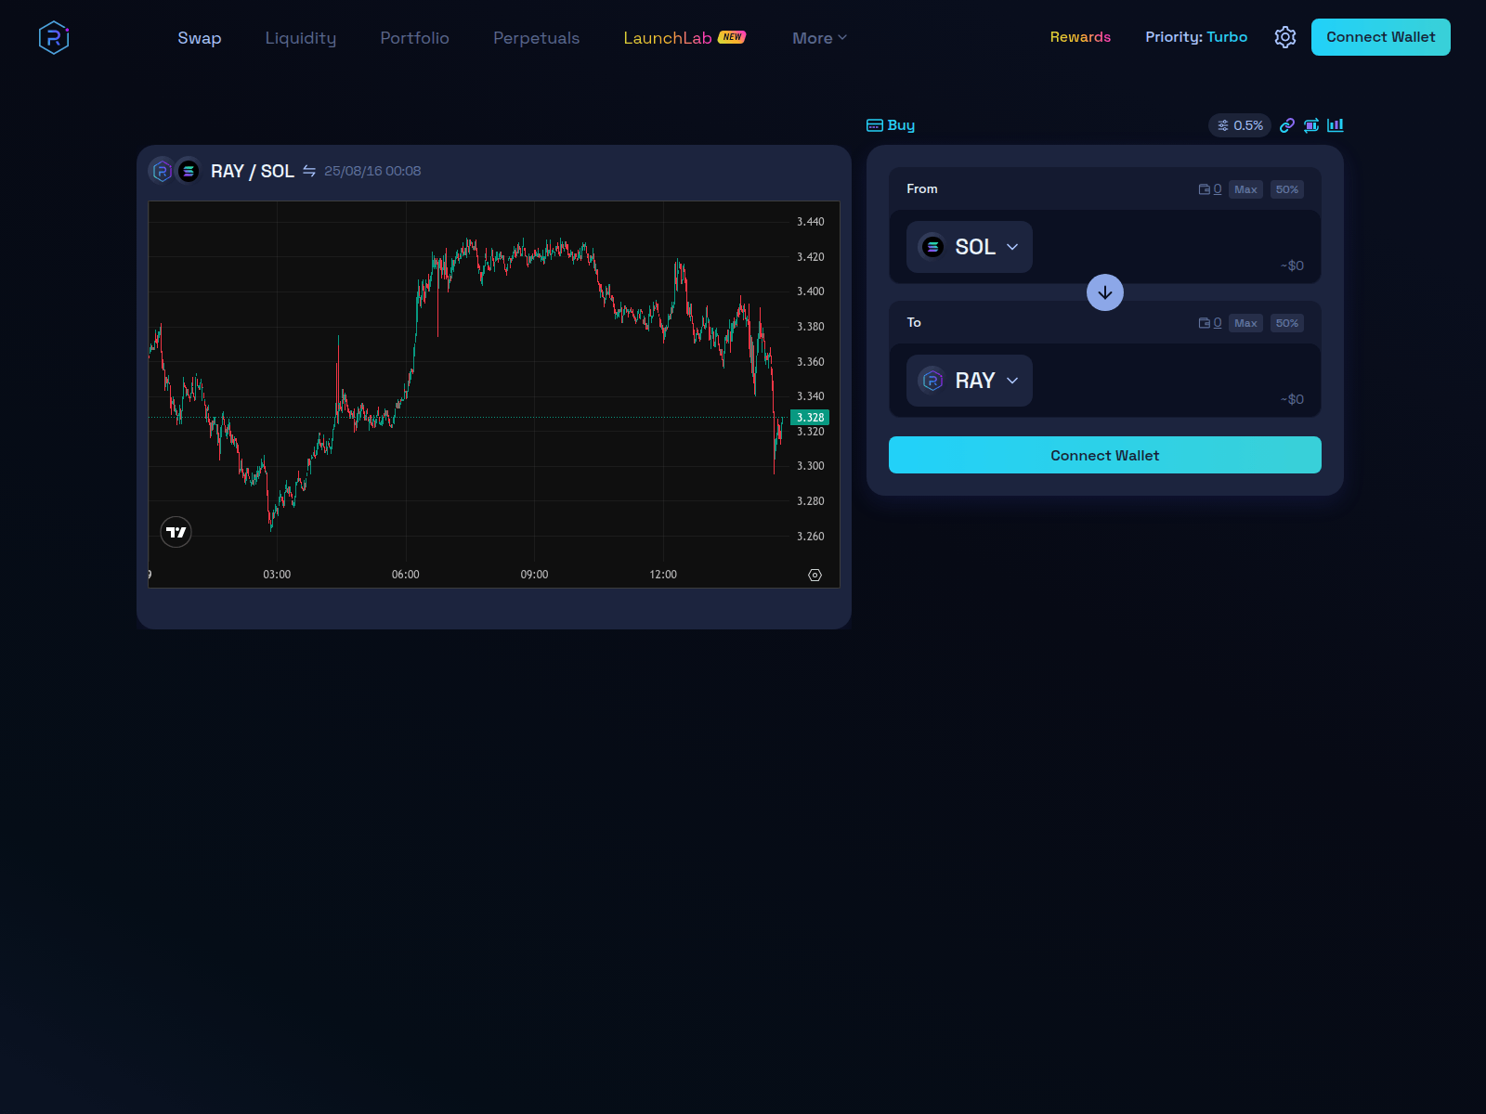Click the From amount input field
The height and width of the screenshot is (1114, 1486).
1172,241
